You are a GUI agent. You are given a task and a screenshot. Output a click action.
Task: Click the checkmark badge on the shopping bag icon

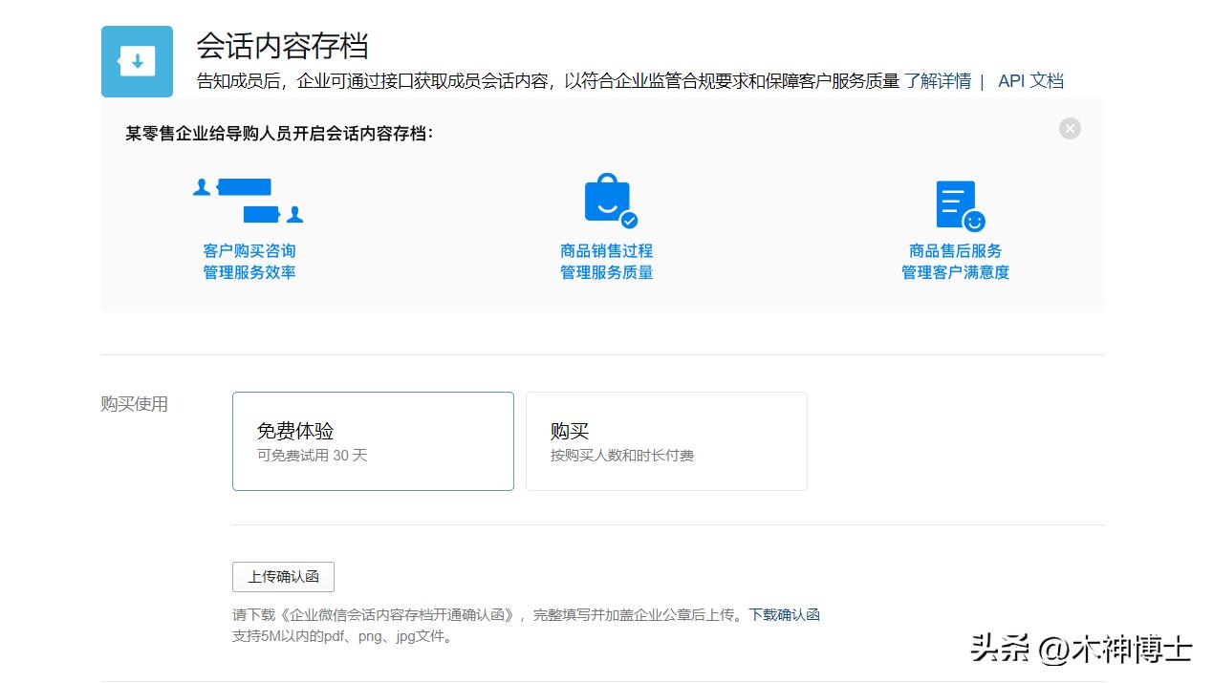[x=627, y=220]
